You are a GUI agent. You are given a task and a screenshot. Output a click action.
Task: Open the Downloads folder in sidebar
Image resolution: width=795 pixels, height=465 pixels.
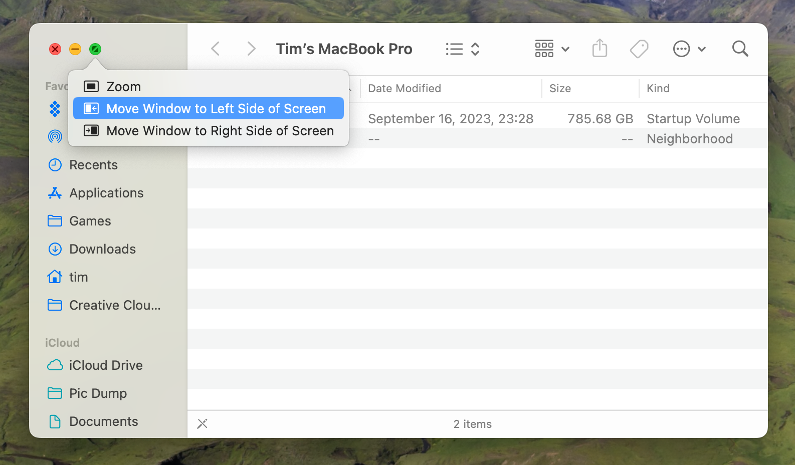(x=102, y=249)
